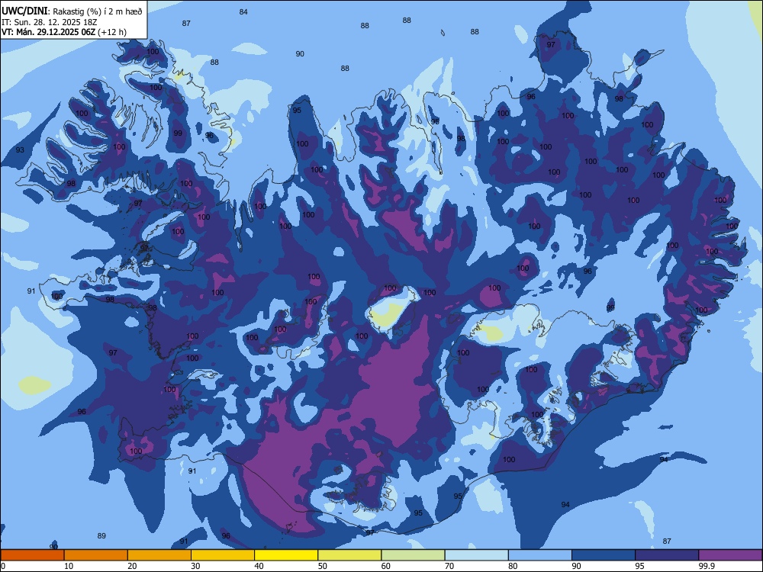Click the 'VT: Mán. 29.12.2025 06Z' valid time
Image resolution: width=763 pixels, height=572 pixels.
(x=48, y=32)
